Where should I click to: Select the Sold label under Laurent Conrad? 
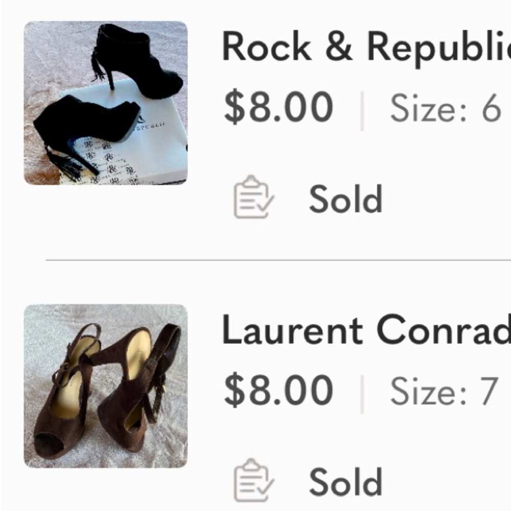346,482
